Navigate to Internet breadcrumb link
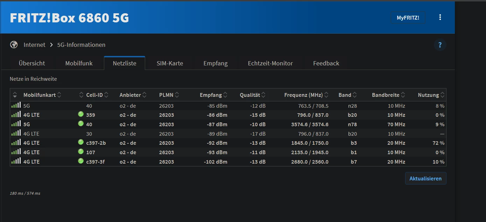This screenshot has height=222, width=486. [x=34, y=45]
